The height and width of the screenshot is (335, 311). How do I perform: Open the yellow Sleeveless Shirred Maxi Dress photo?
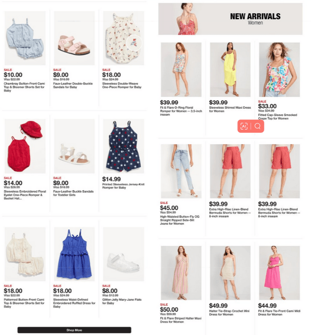point(230,69)
